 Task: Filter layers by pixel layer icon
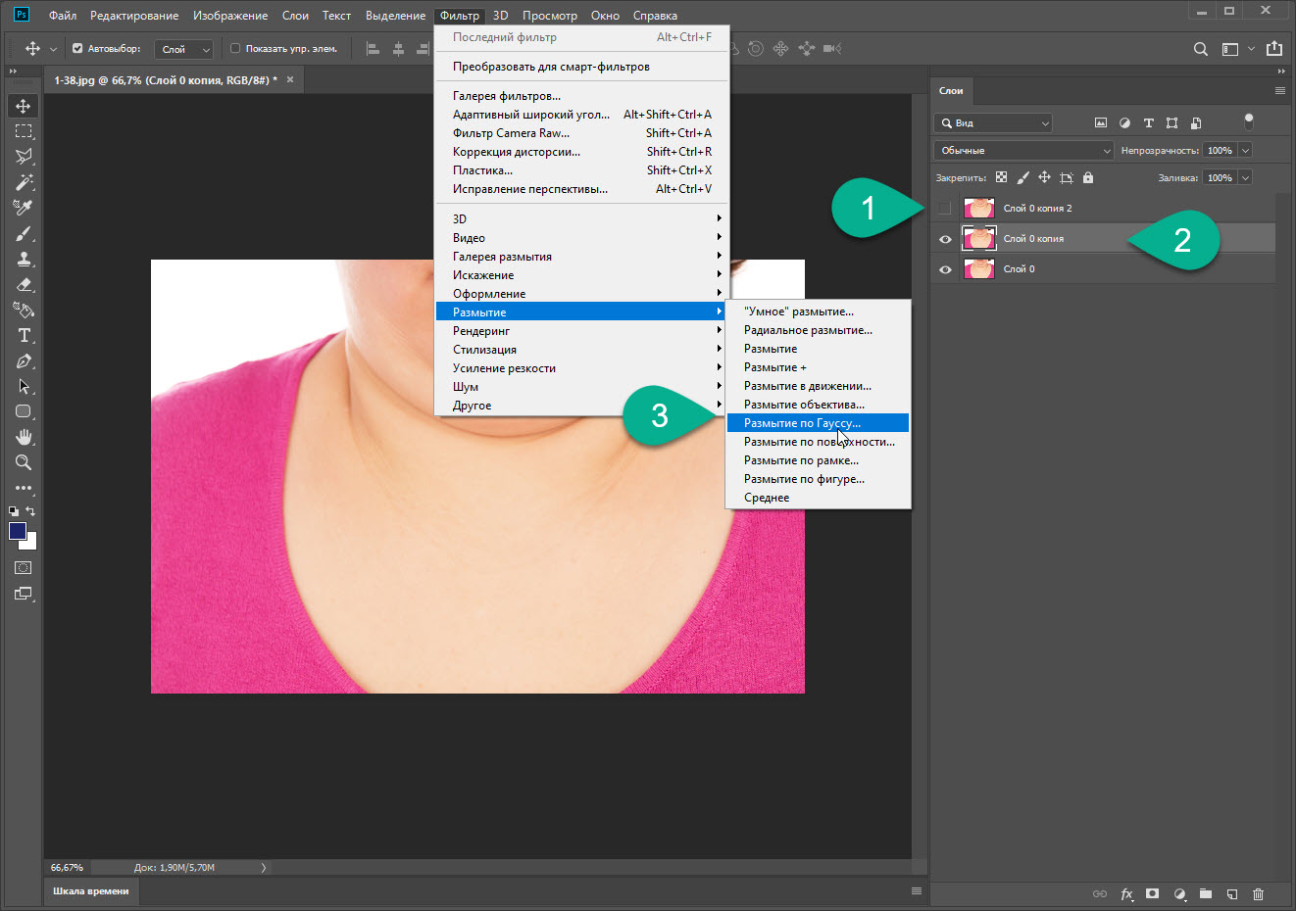1100,122
